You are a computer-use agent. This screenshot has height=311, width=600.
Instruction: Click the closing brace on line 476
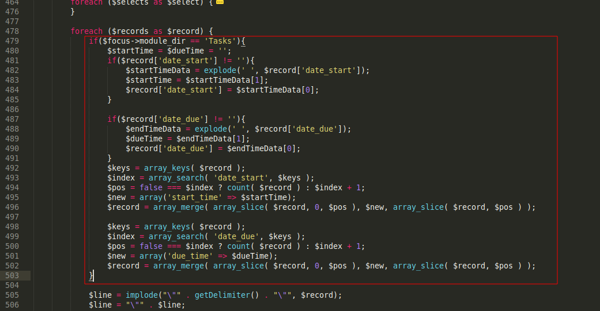[x=73, y=12]
